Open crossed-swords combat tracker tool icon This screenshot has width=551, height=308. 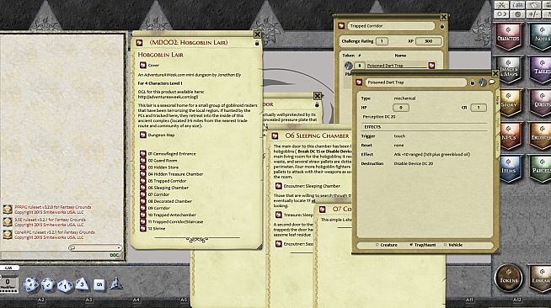tap(502, 5)
